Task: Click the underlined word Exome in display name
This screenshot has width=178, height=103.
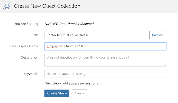Action: (52, 46)
